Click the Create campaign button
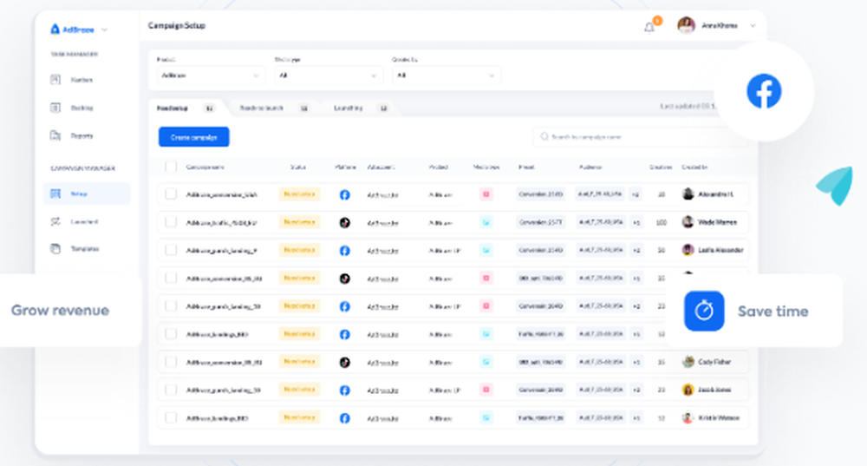Screen dimensions: 867x466 point(193,137)
